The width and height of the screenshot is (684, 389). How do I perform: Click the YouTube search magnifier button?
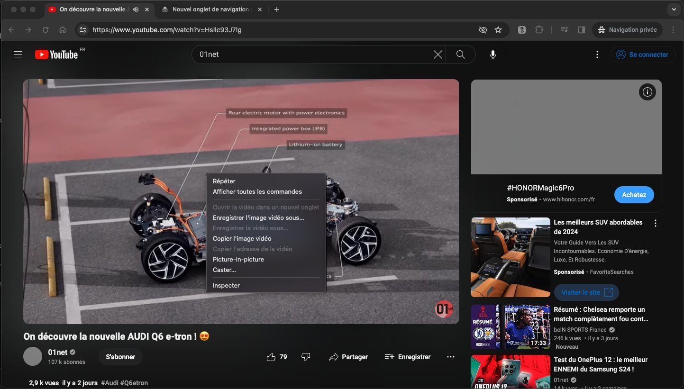point(460,54)
